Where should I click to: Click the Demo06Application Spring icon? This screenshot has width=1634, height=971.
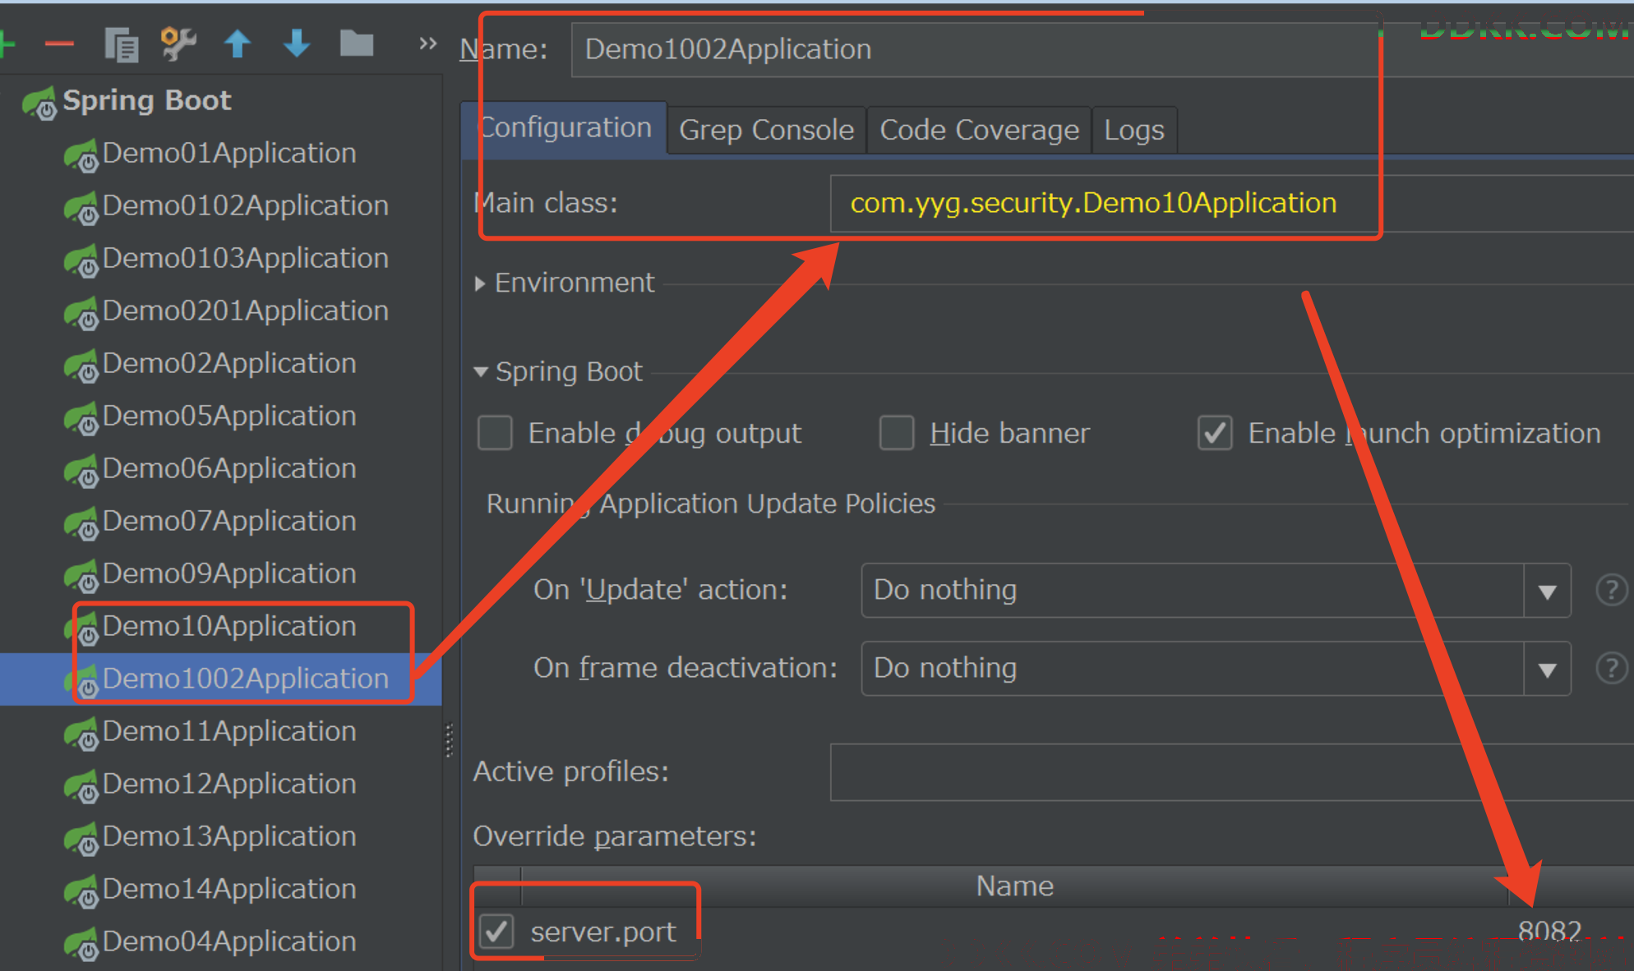coord(81,471)
